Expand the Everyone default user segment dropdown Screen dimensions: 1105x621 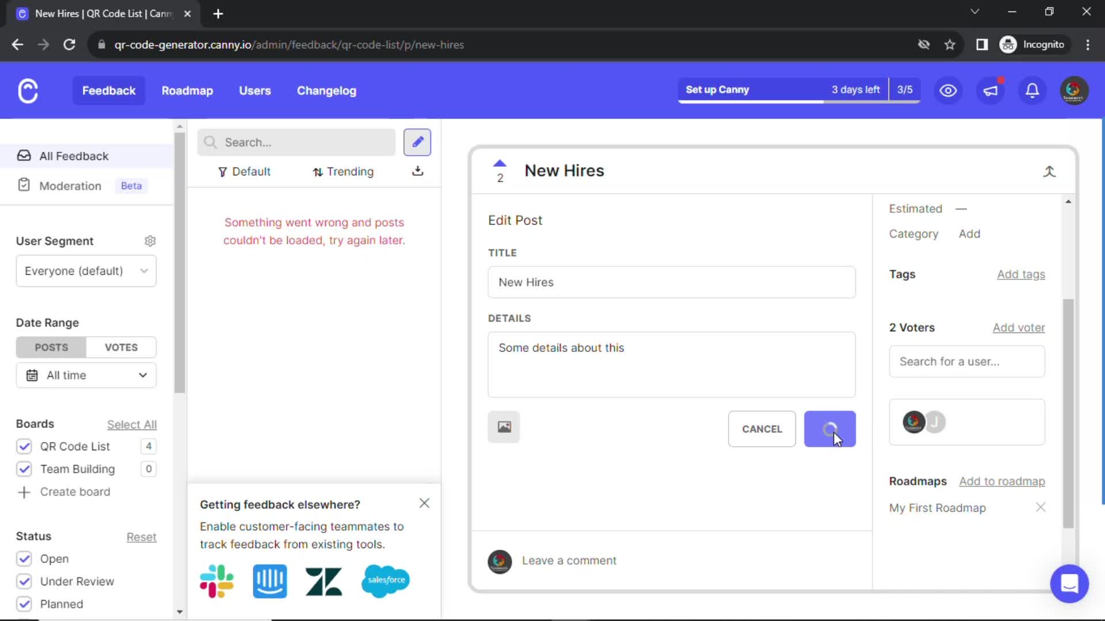pos(86,271)
